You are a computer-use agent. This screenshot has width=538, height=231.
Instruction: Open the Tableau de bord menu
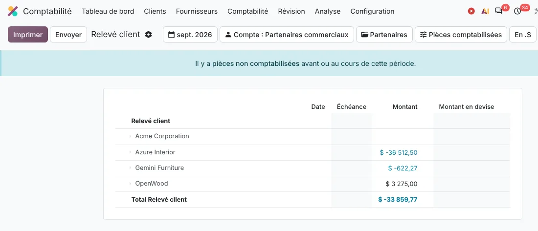coord(108,11)
